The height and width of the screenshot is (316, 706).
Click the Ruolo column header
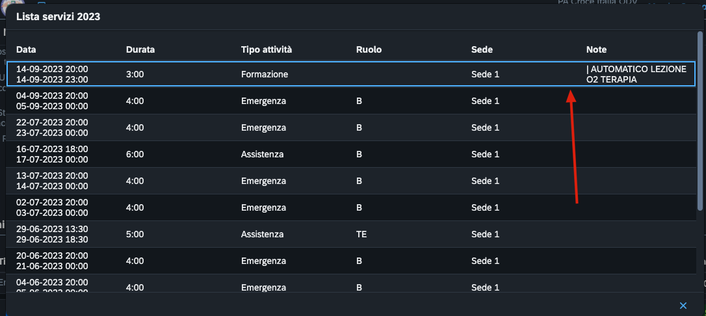pyautogui.click(x=369, y=50)
